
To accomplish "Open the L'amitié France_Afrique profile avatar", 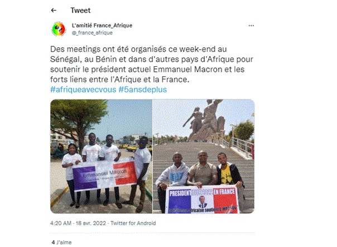I will click(58, 29).
